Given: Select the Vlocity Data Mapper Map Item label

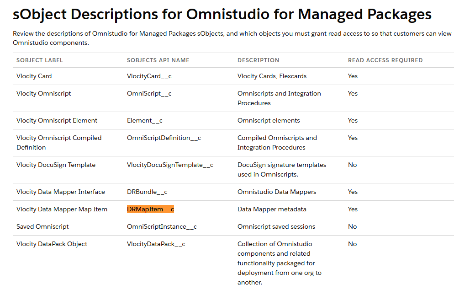Looking at the screenshot, I should 62,209.
